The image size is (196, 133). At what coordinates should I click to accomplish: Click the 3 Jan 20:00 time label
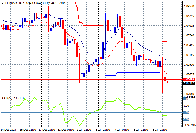103,130
